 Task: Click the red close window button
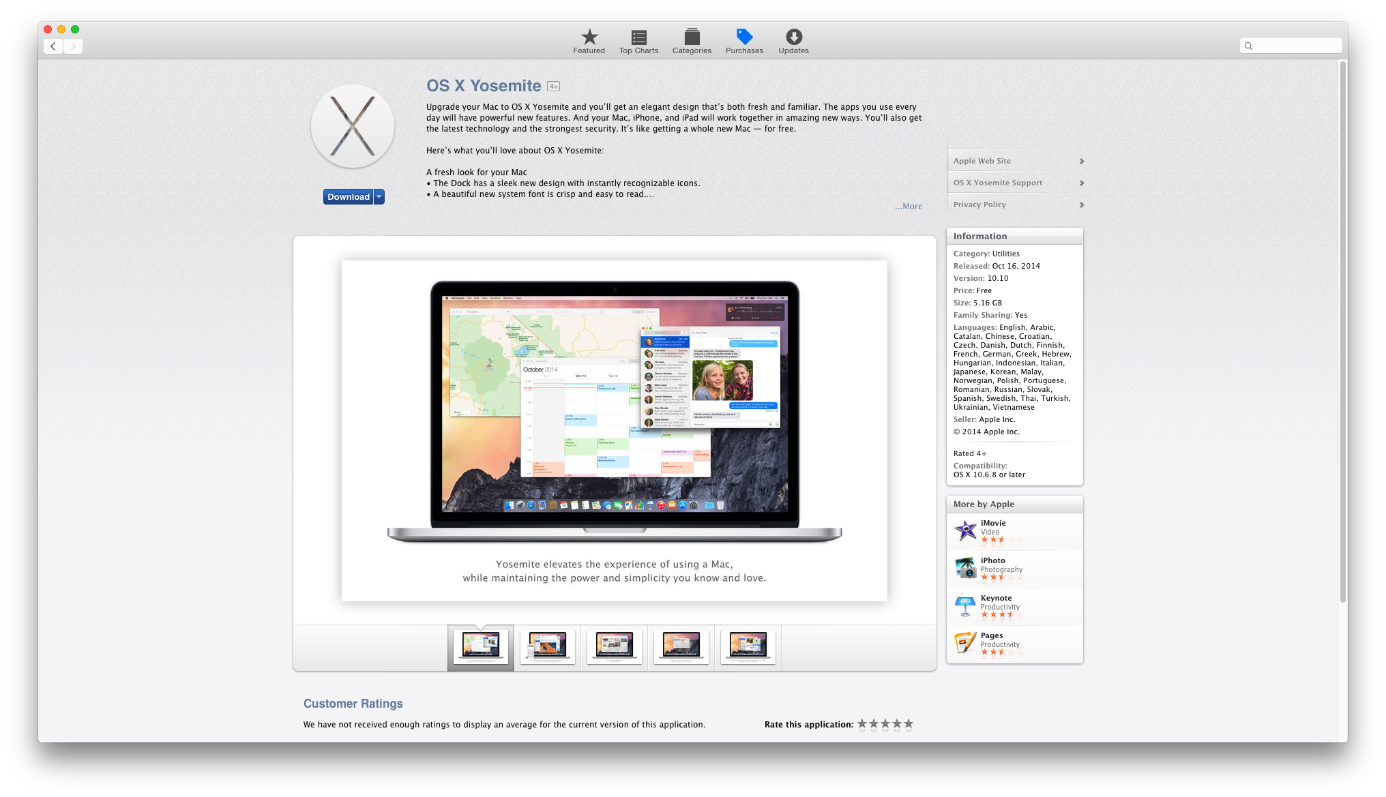pyautogui.click(x=48, y=29)
